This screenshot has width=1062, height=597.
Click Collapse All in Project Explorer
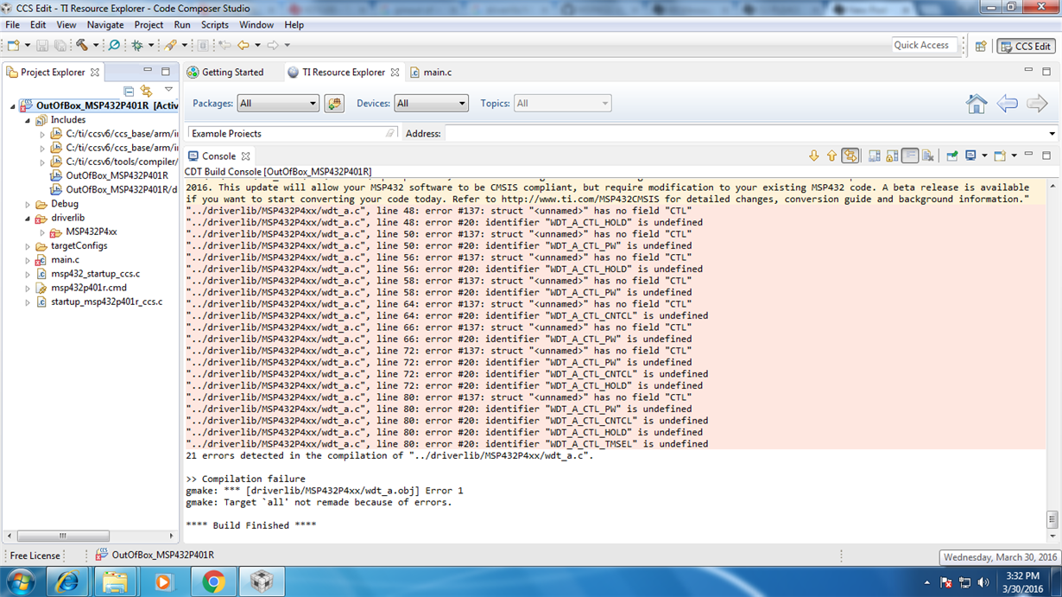click(129, 91)
